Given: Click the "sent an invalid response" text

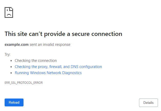Looking at the screenshot, I should point(50,45).
